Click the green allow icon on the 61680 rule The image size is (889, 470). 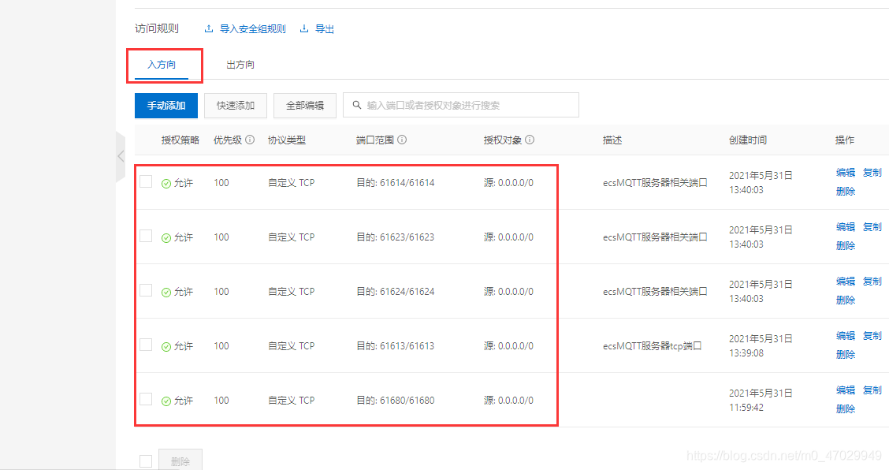166,400
